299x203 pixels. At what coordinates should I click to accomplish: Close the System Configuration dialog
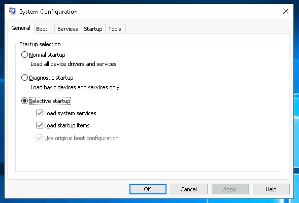[285, 11]
